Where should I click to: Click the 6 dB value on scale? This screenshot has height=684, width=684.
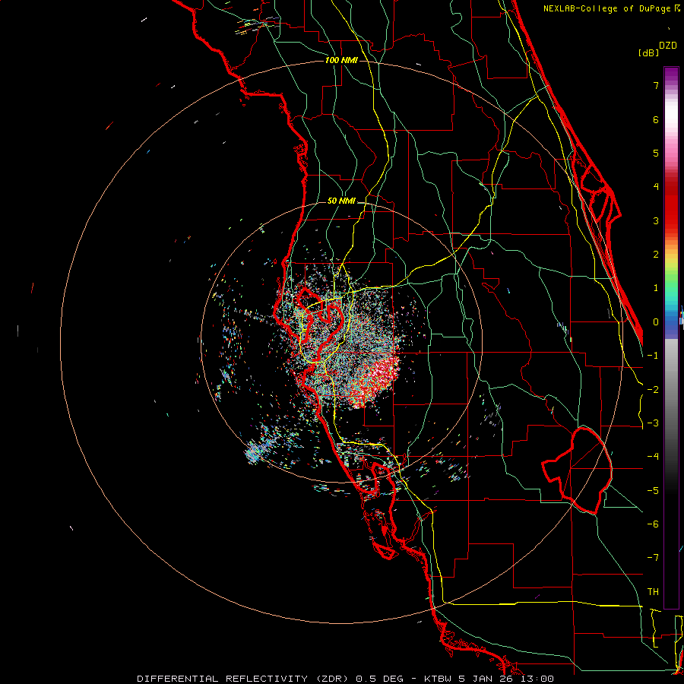point(656,119)
